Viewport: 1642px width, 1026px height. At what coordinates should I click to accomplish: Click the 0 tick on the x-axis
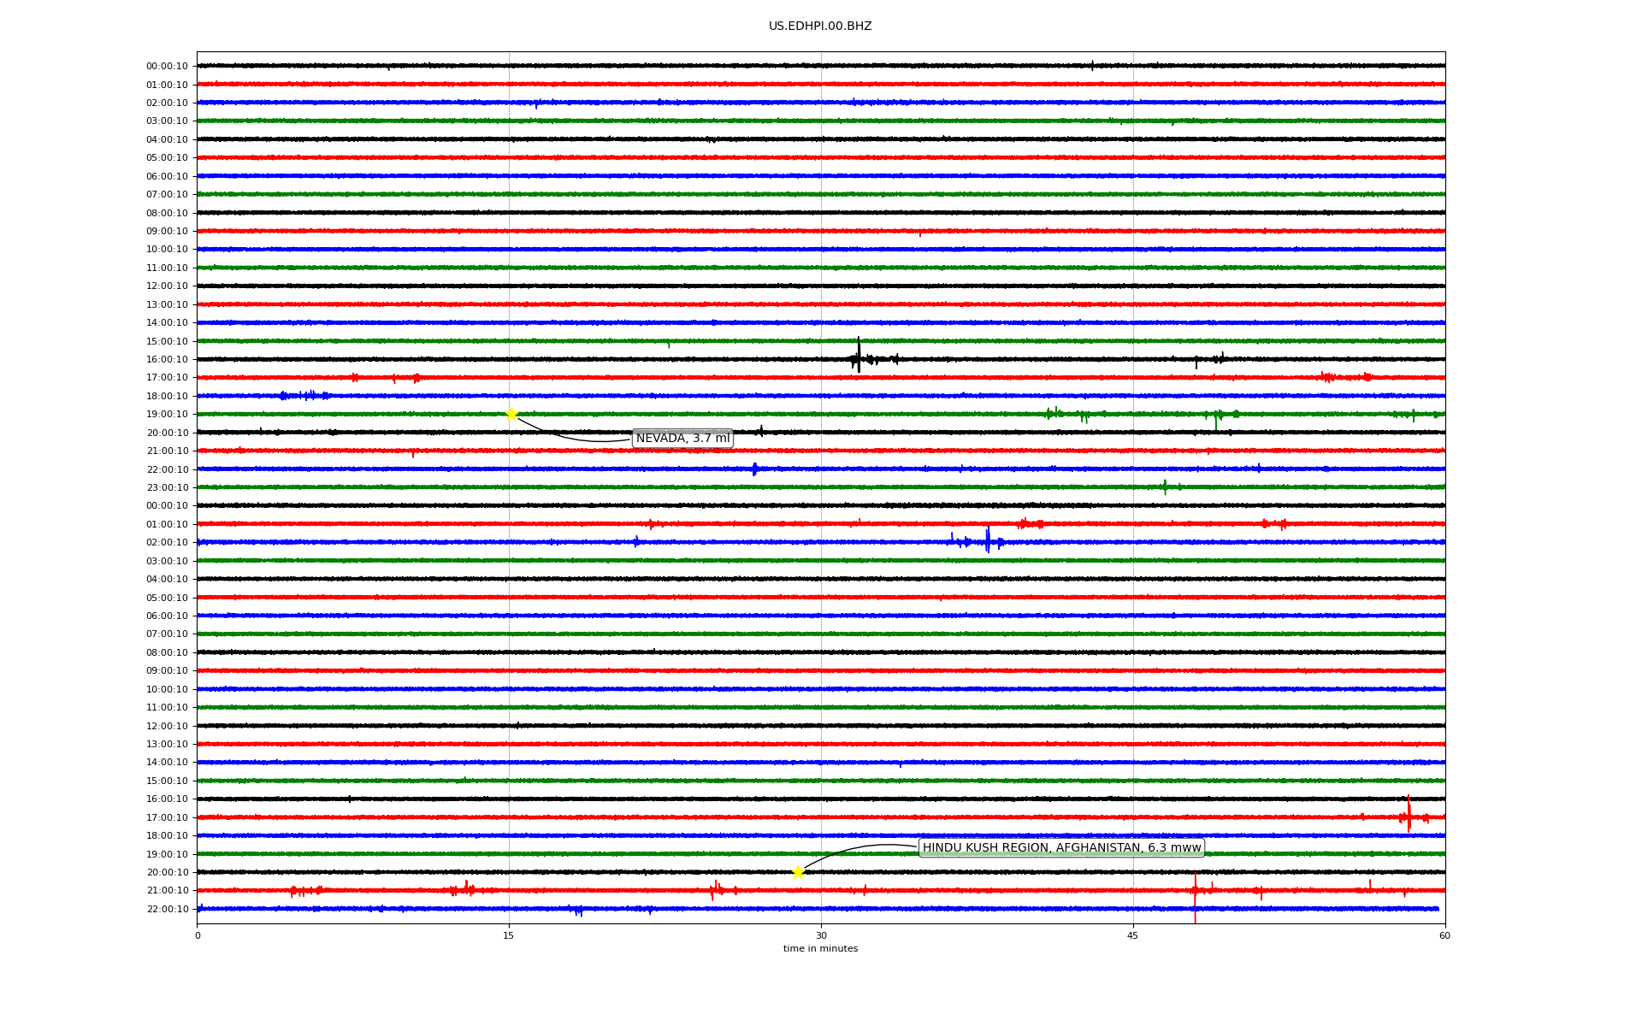[198, 935]
